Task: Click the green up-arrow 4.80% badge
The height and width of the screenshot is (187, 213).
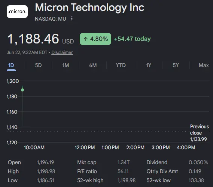Action: tap(95, 39)
